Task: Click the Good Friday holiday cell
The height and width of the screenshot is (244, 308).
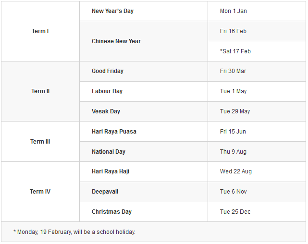Action: pyautogui.click(x=108, y=71)
